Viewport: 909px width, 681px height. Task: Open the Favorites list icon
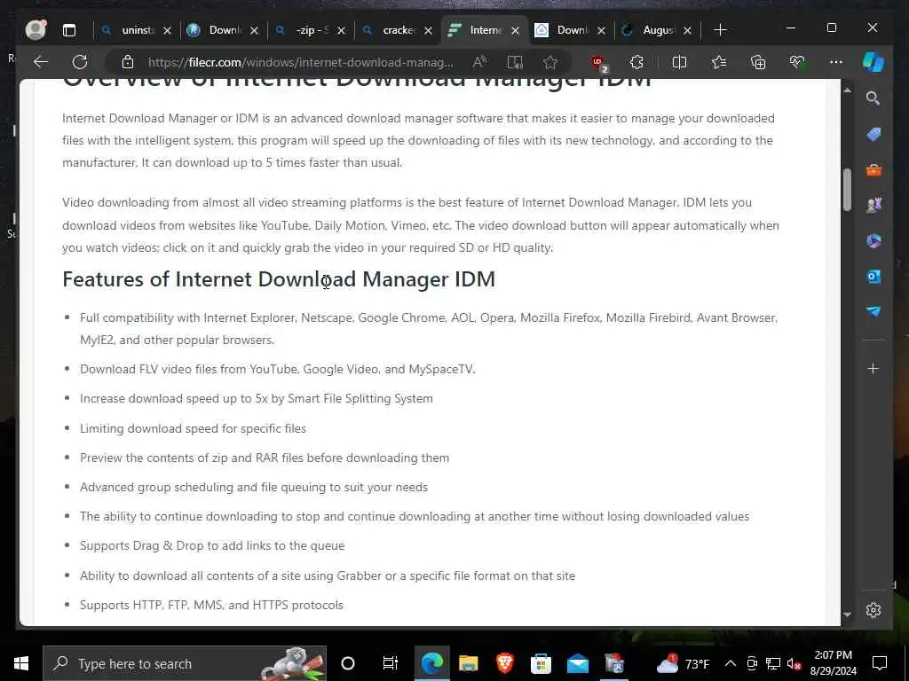coord(719,62)
